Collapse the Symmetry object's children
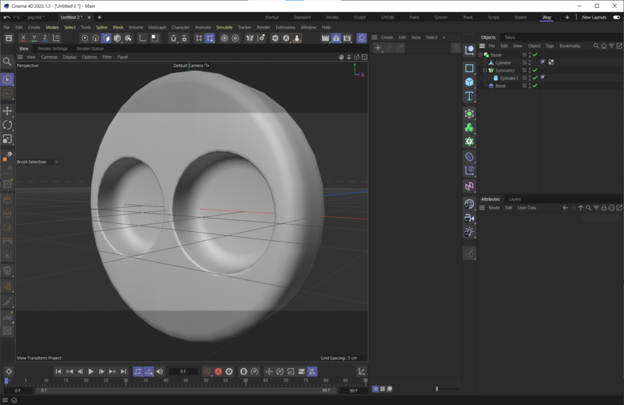Screen dimensions: 624x405 485,70
